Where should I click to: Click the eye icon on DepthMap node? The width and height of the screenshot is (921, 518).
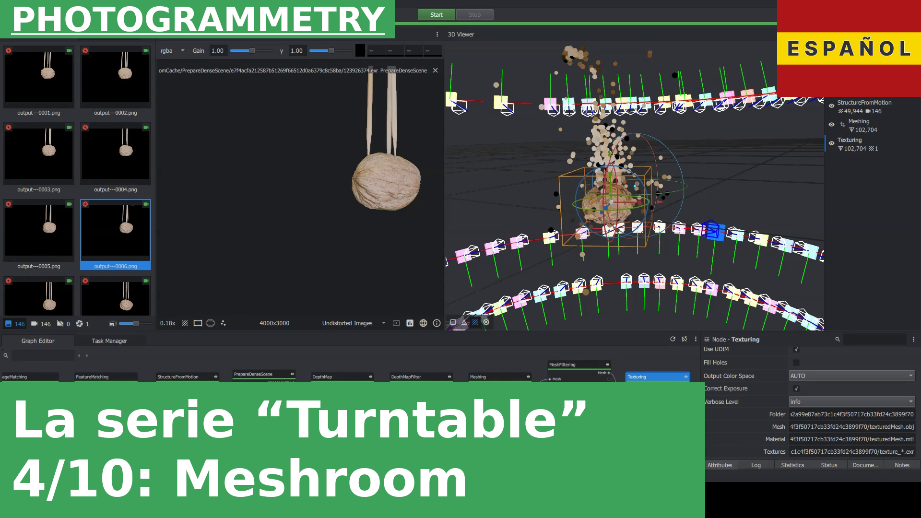(x=370, y=377)
